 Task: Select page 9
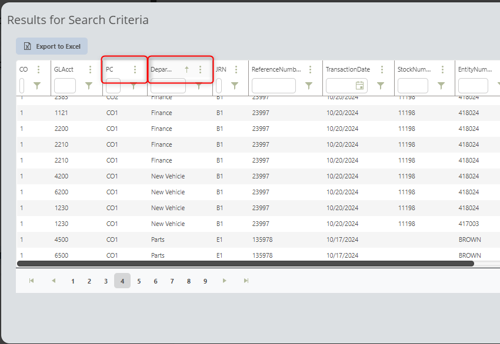coord(205,281)
